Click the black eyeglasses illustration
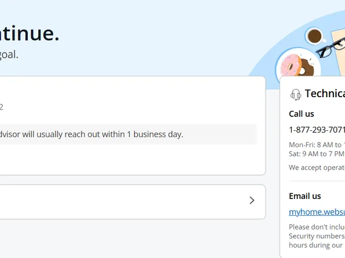This screenshot has width=345, height=258. pos(331,47)
